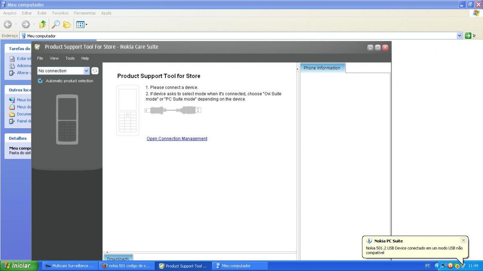Viewport: 483px width, 271px height.
Task: Dismiss the Nokia PC Suite balloon notification
Action: 463,240
